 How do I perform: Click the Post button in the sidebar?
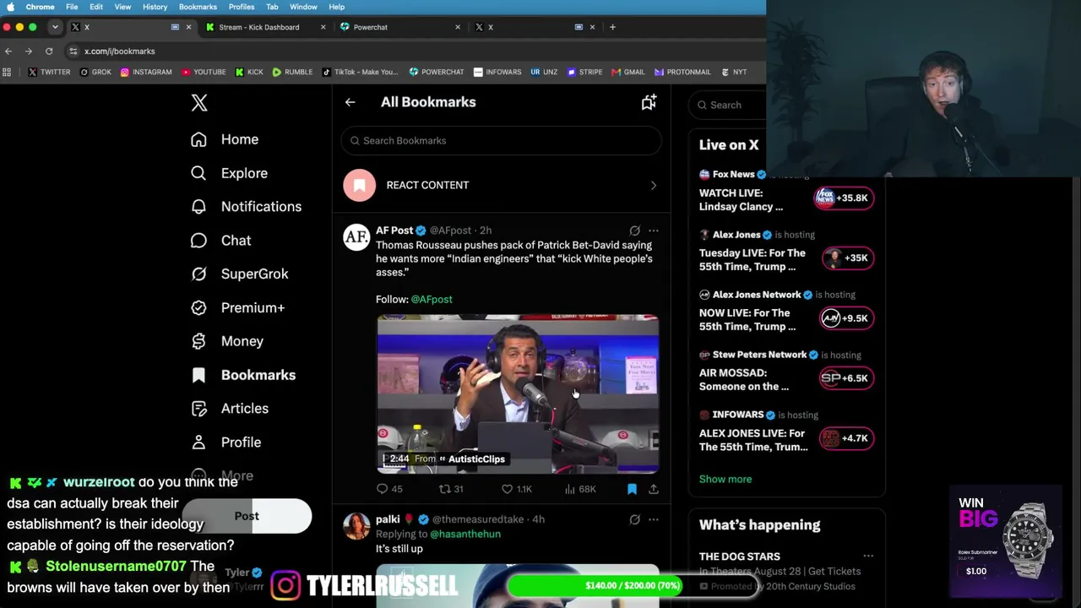tap(247, 516)
